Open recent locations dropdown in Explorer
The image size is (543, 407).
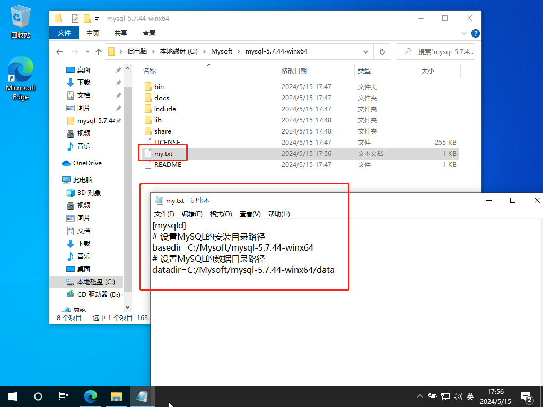tap(87, 52)
